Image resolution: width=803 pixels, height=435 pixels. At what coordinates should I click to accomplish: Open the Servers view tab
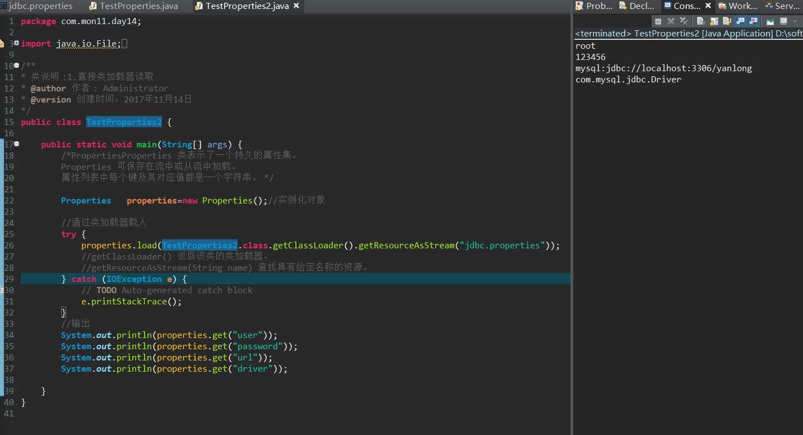[783, 6]
